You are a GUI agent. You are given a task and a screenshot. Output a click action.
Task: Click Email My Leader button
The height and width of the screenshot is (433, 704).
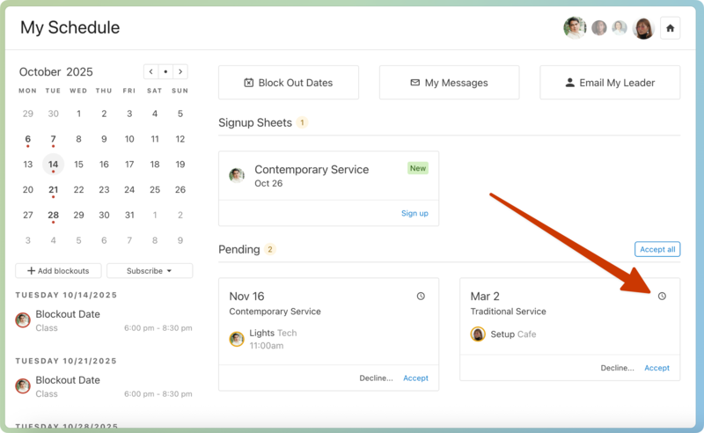(x=610, y=83)
